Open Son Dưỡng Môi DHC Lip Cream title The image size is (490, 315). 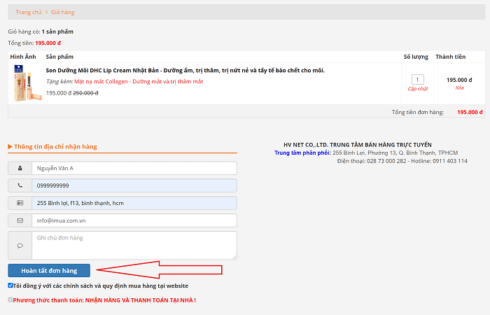tap(185, 71)
